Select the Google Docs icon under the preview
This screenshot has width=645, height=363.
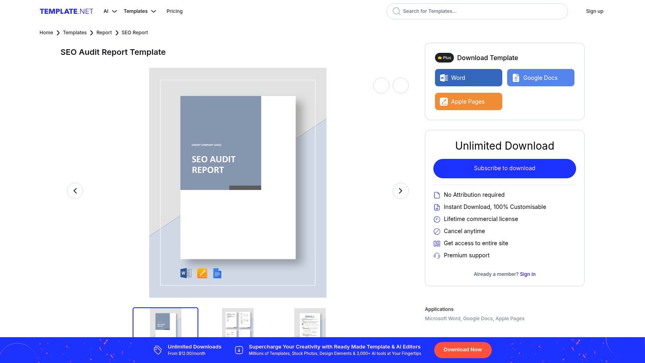[217, 273]
